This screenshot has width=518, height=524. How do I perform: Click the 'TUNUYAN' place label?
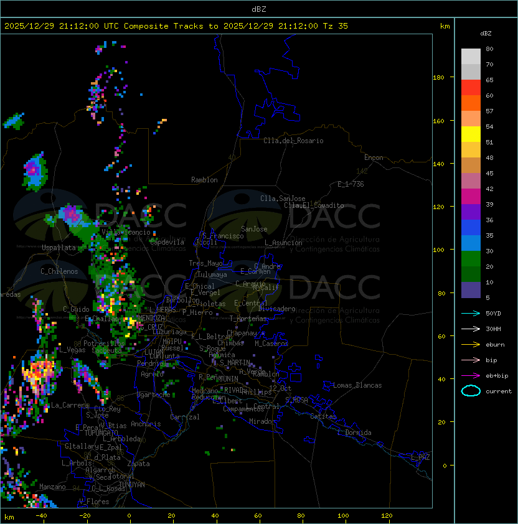click(x=132, y=485)
